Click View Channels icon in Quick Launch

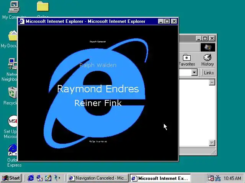pos(57,178)
